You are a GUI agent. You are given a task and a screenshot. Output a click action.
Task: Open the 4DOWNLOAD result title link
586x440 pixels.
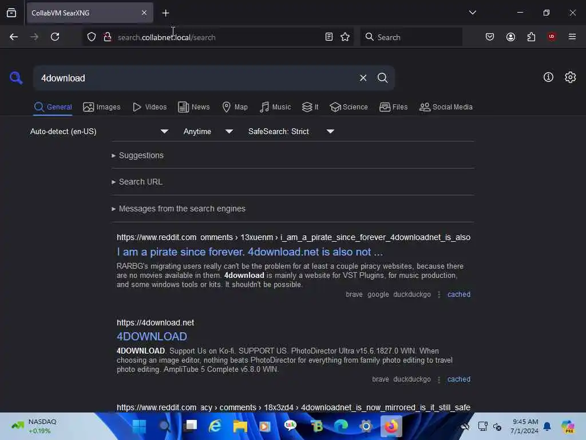point(152,336)
